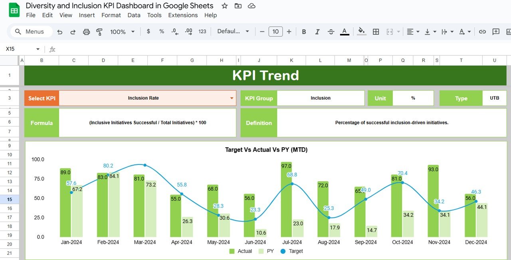
Task: Open the Select KPI dropdown arrow
Action: click(232, 98)
